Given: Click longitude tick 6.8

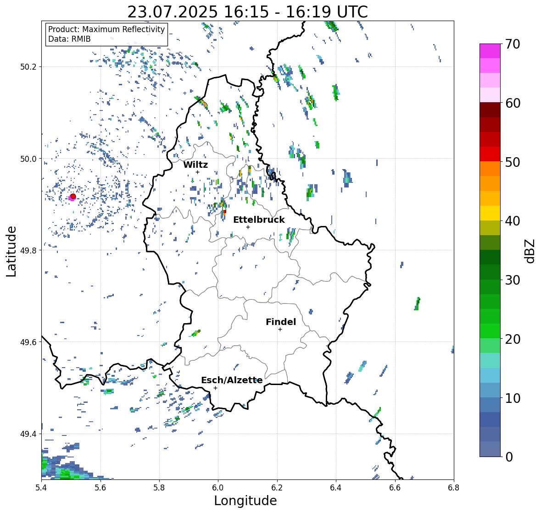Looking at the screenshot, I should 454,487.
